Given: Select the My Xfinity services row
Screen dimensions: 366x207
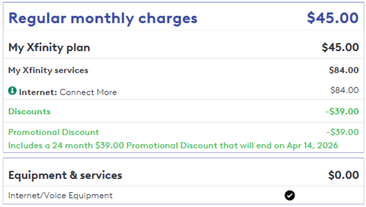Looking at the screenshot, I should [x=183, y=70].
